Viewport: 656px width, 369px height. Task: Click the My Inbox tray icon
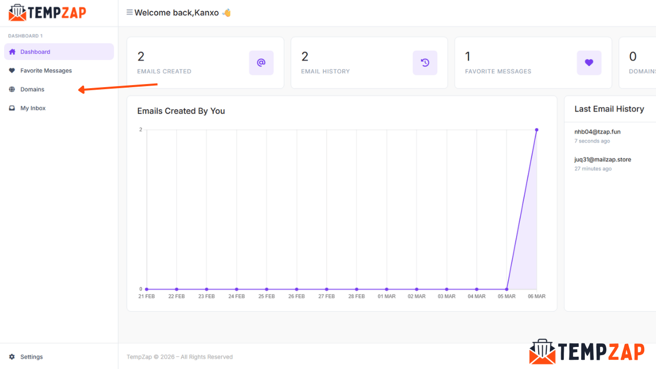[12, 108]
